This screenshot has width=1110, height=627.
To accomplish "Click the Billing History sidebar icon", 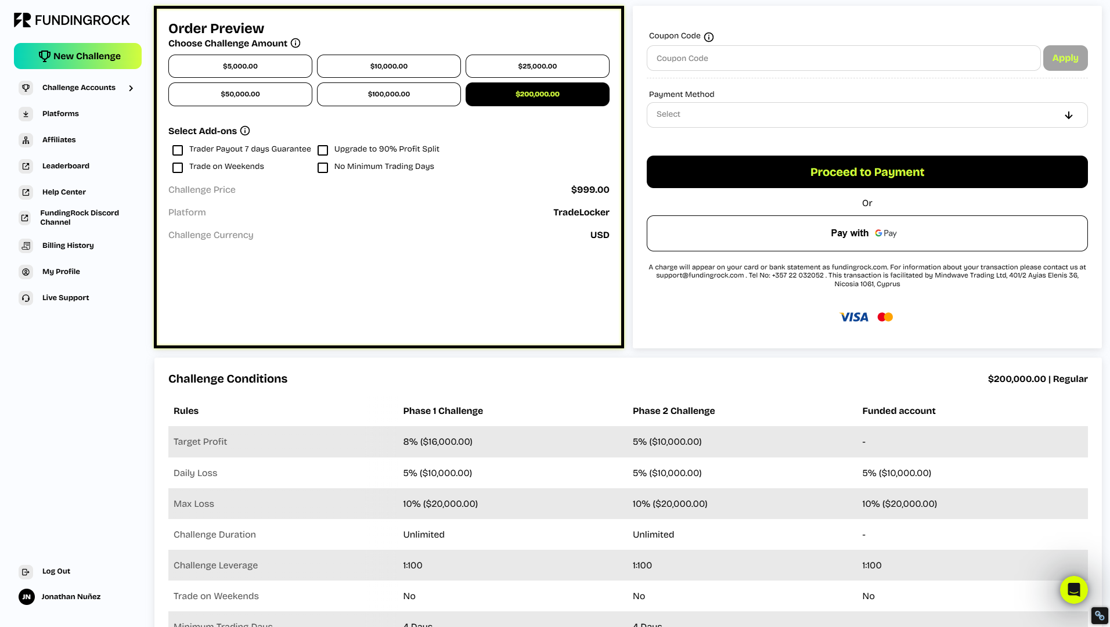I will point(26,246).
